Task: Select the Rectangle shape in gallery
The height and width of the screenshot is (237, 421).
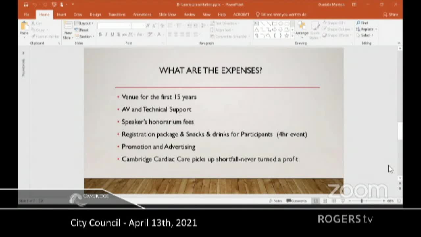Action: [x=275, y=24]
